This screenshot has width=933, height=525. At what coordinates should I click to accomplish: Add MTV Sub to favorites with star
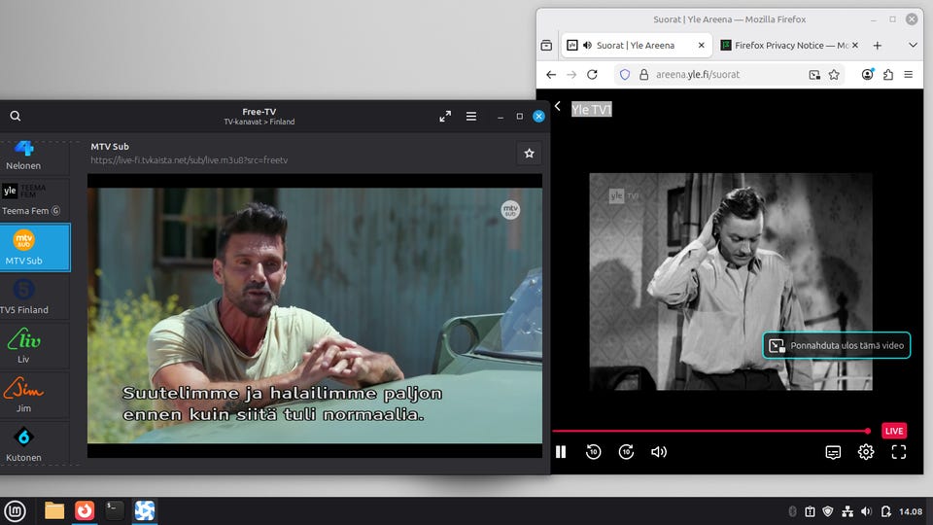(529, 154)
